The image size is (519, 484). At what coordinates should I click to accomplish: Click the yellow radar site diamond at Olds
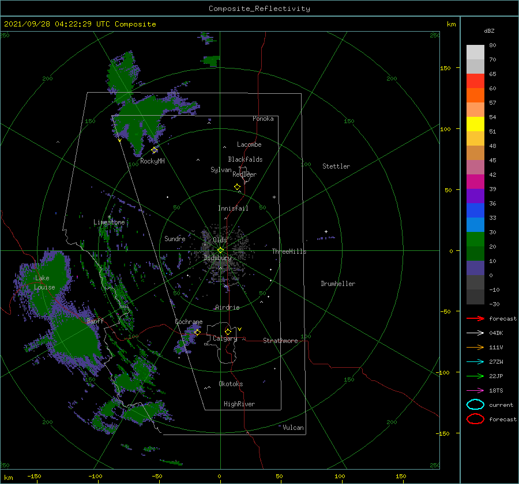click(x=220, y=250)
